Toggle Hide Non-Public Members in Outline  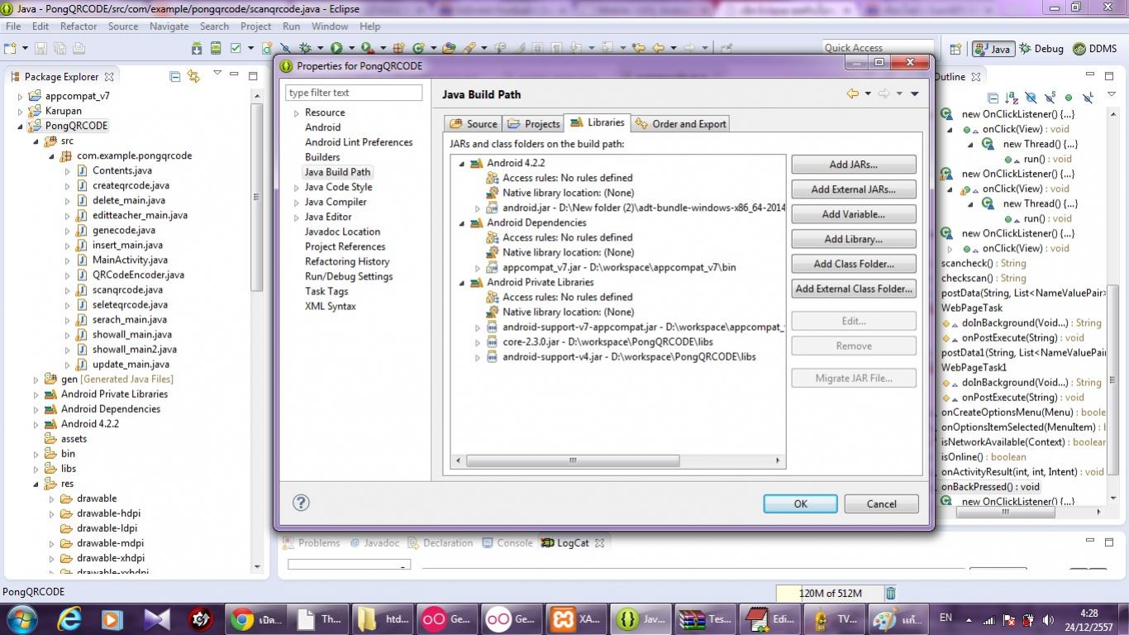point(1069,98)
